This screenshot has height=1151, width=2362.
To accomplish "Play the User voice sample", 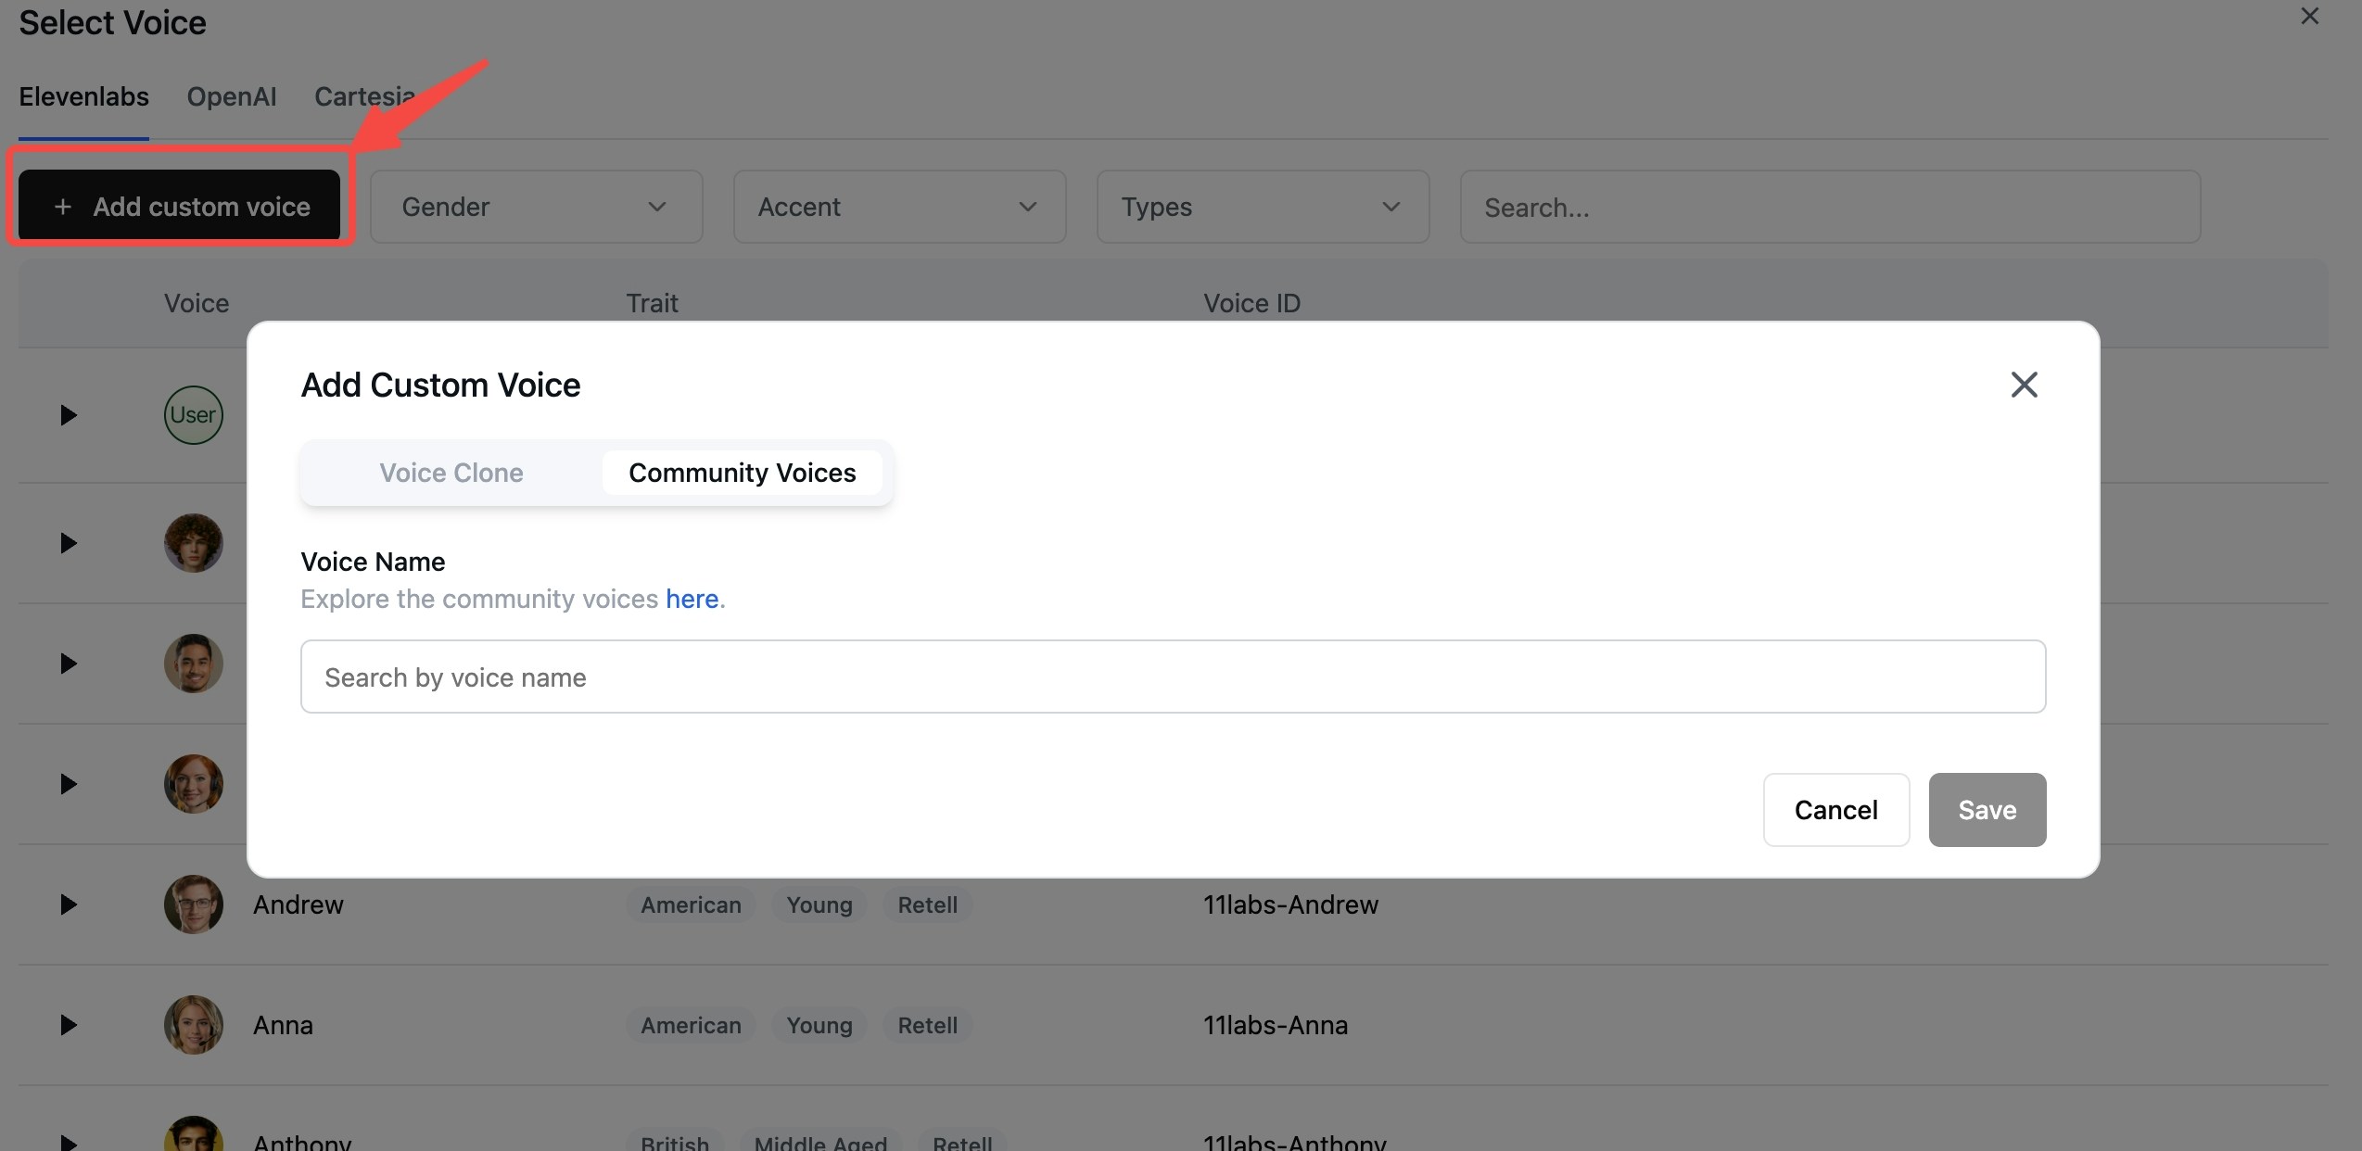I will point(68,415).
